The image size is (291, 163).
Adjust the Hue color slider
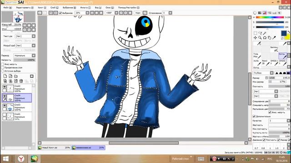pos(270,17)
